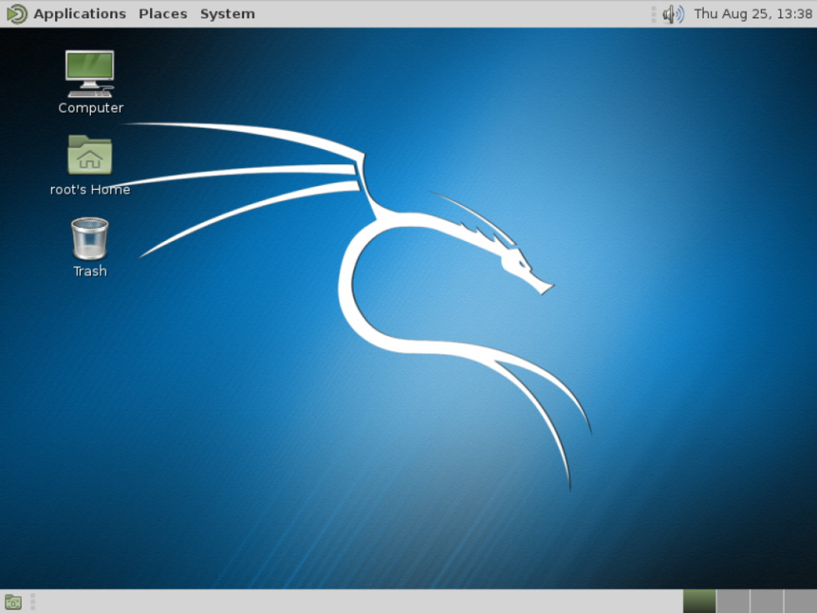The height and width of the screenshot is (613, 817).
Task: Open the Applications menu
Action: click(79, 13)
